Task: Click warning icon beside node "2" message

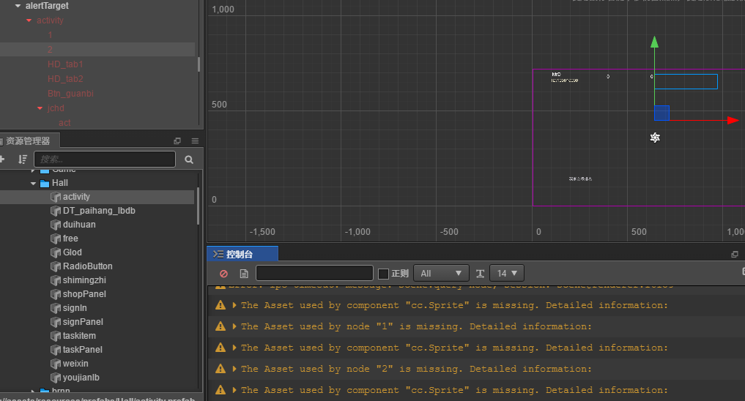Action: coord(220,369)
